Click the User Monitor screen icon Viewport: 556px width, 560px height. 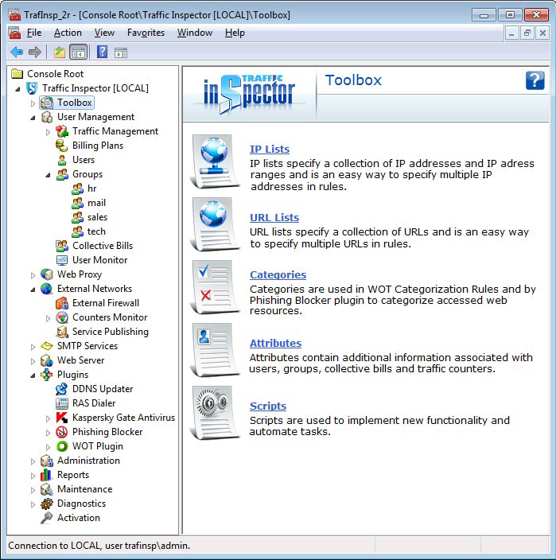[x=61, y=260]
